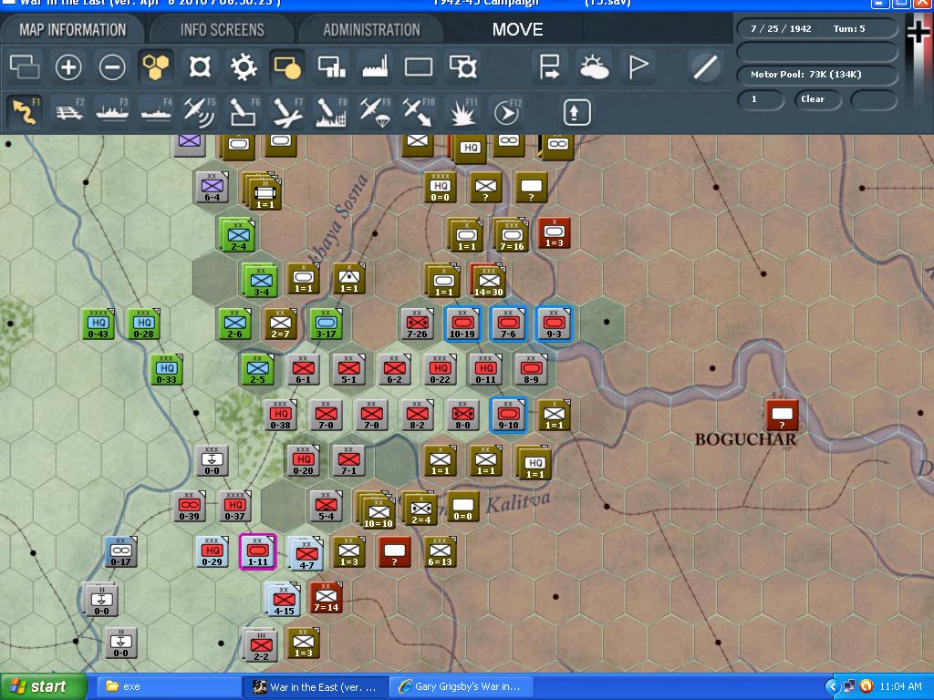This screenshot has width=934, height=700.
Task: Select Rail move mode (F2) icon
Action: tap(69, 111)
